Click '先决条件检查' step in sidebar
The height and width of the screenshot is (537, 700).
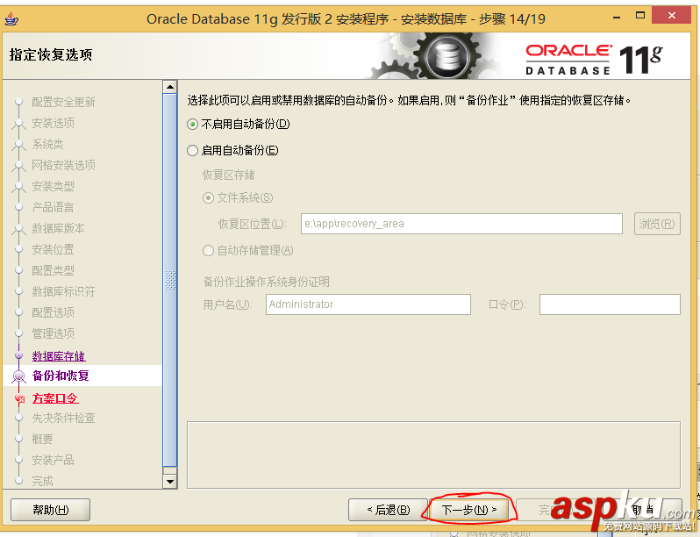pyautogui.click(x=63, y=418)
